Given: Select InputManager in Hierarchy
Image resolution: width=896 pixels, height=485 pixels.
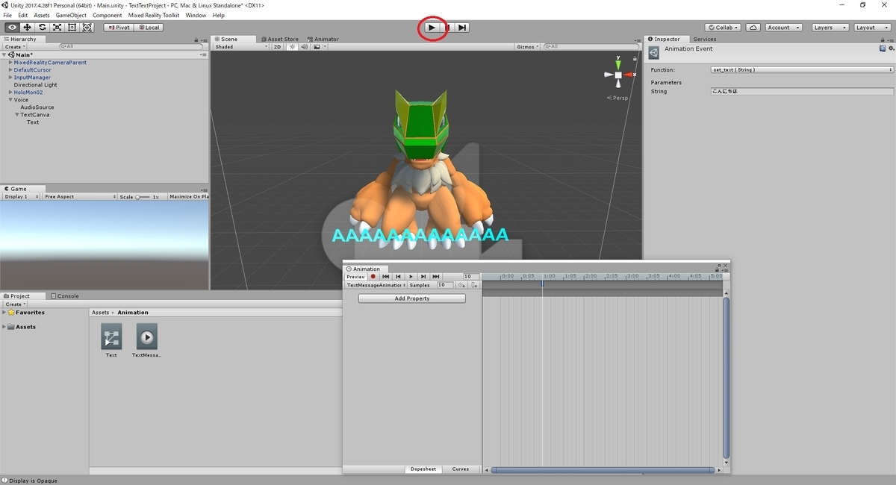Looking at the screenshot, I should (x=32, y=78).
